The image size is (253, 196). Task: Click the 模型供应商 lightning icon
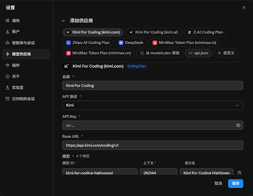point(7,54)
